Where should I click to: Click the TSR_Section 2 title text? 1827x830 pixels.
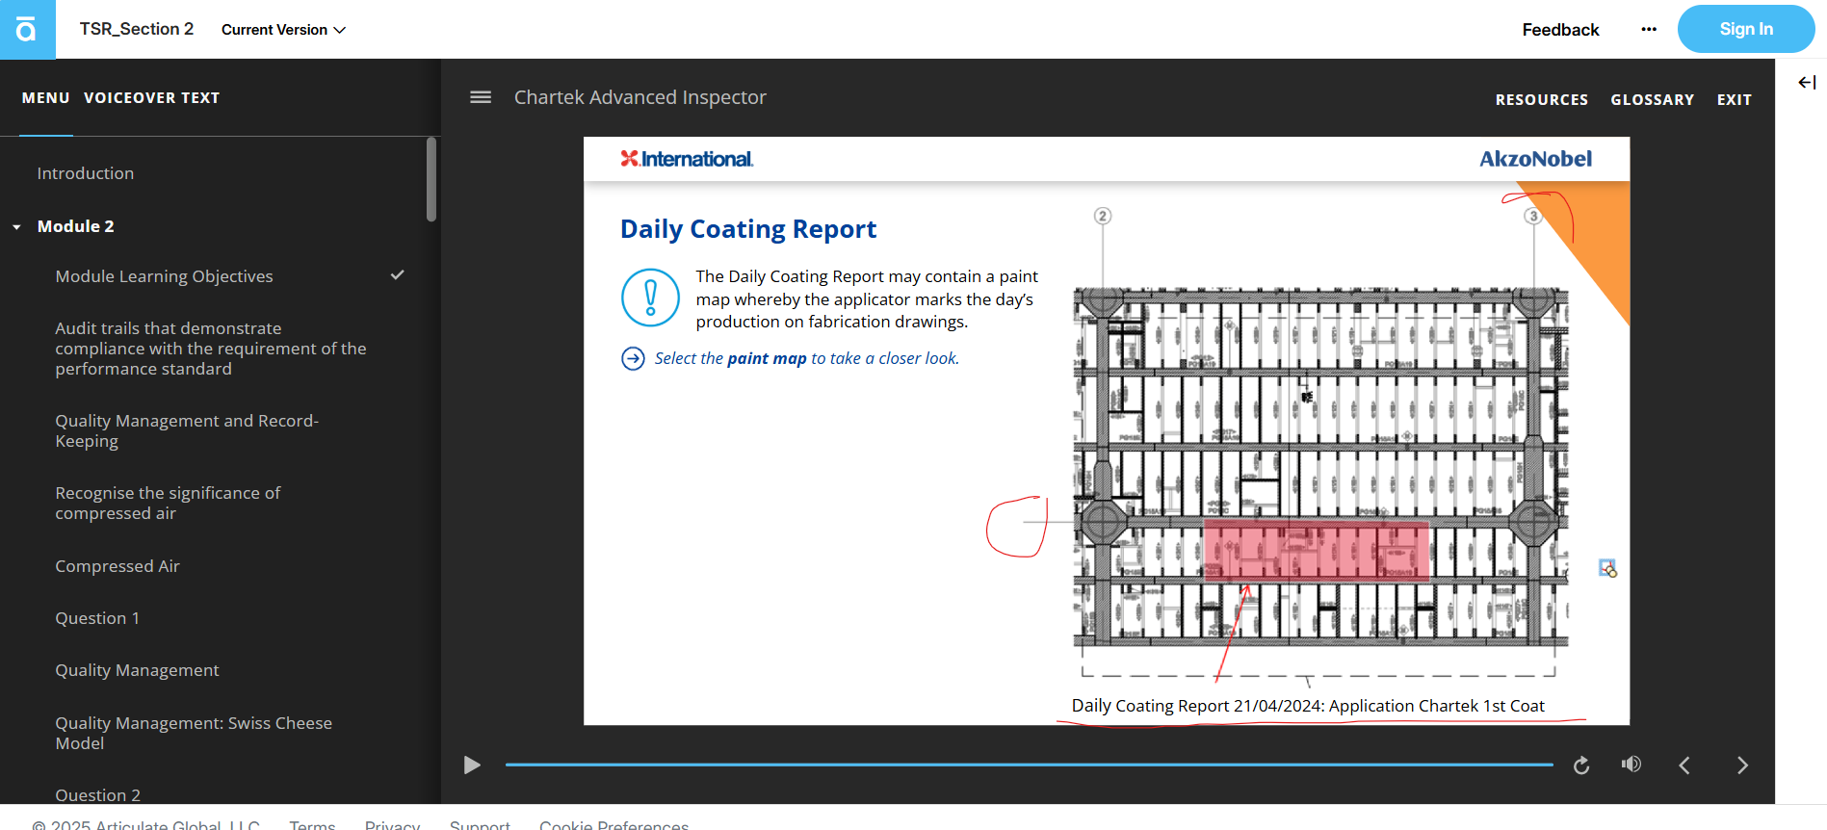137,29
